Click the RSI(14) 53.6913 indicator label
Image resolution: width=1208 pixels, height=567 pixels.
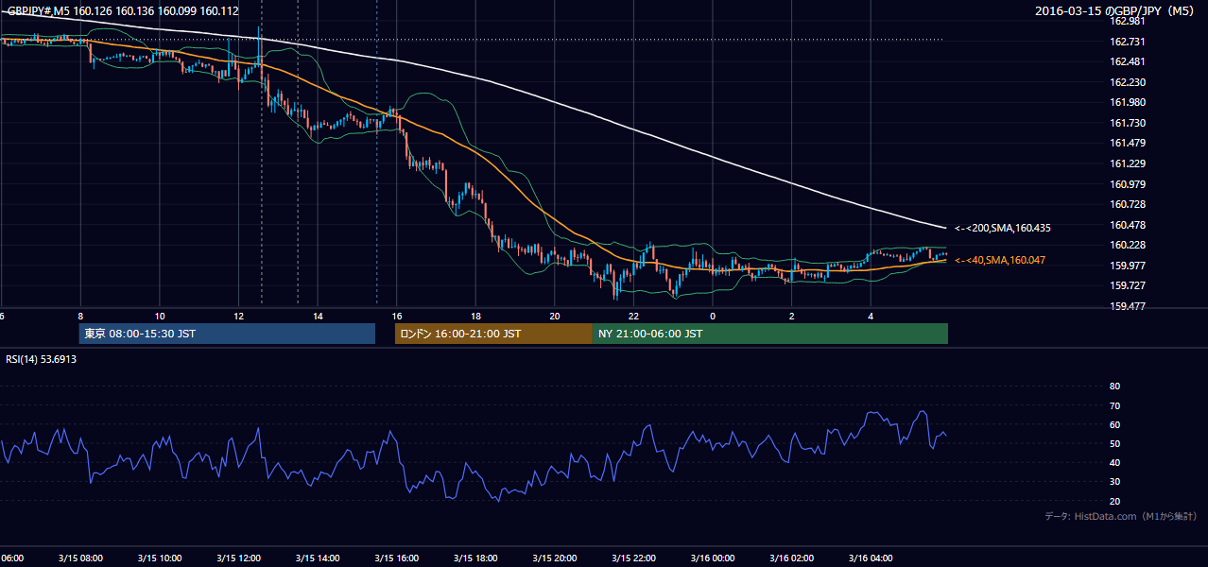click(42, 359)
